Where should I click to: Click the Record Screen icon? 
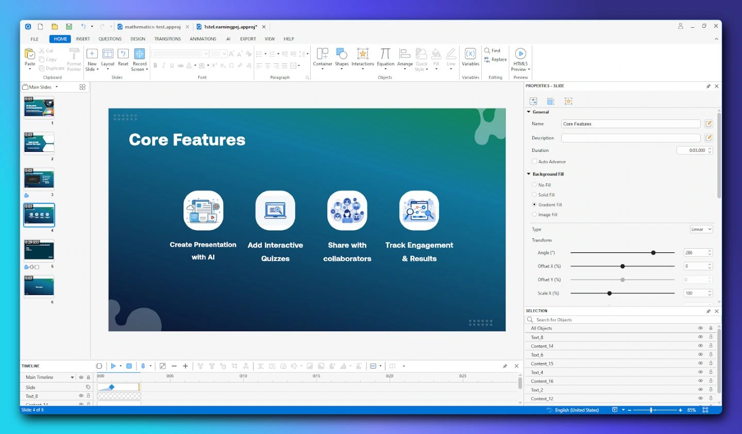point(139,57)
